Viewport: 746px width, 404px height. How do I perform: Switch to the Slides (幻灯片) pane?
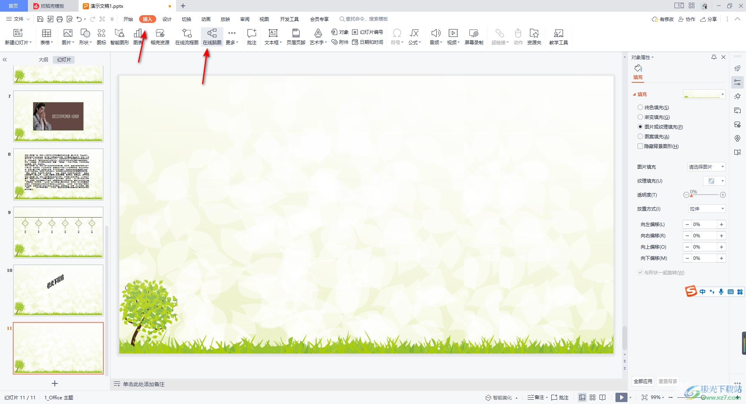[x=64, y=59]
